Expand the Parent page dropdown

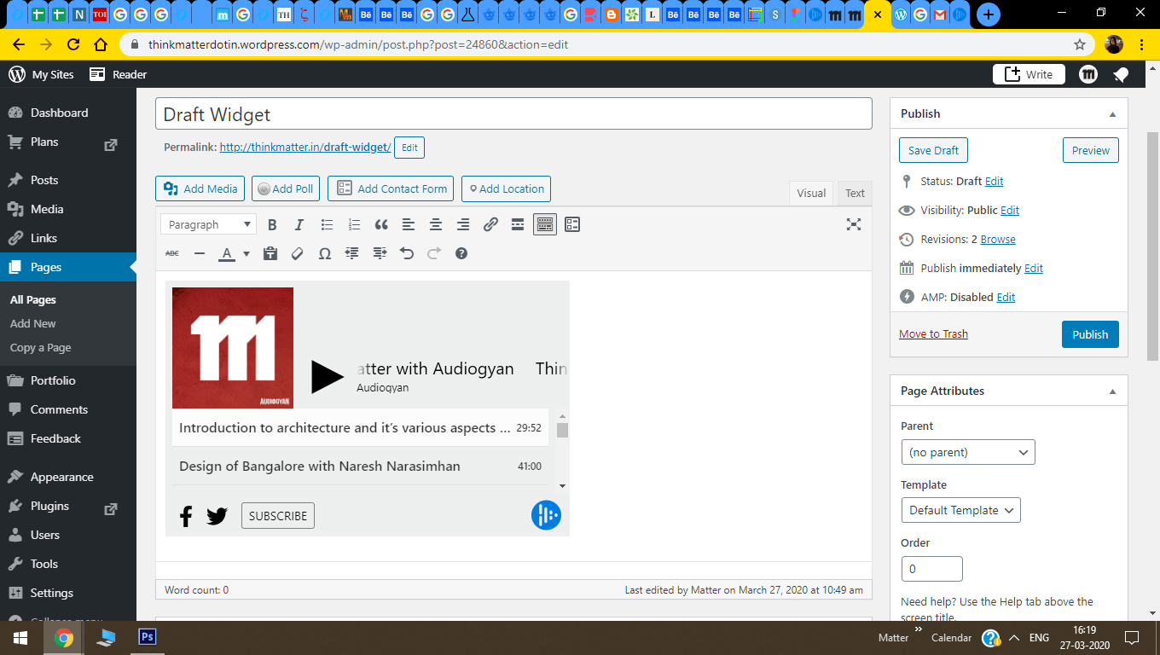tap(967, 452)
